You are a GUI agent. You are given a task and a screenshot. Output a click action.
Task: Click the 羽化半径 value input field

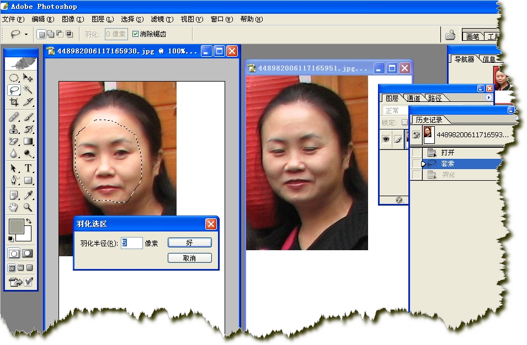point(132,243)
